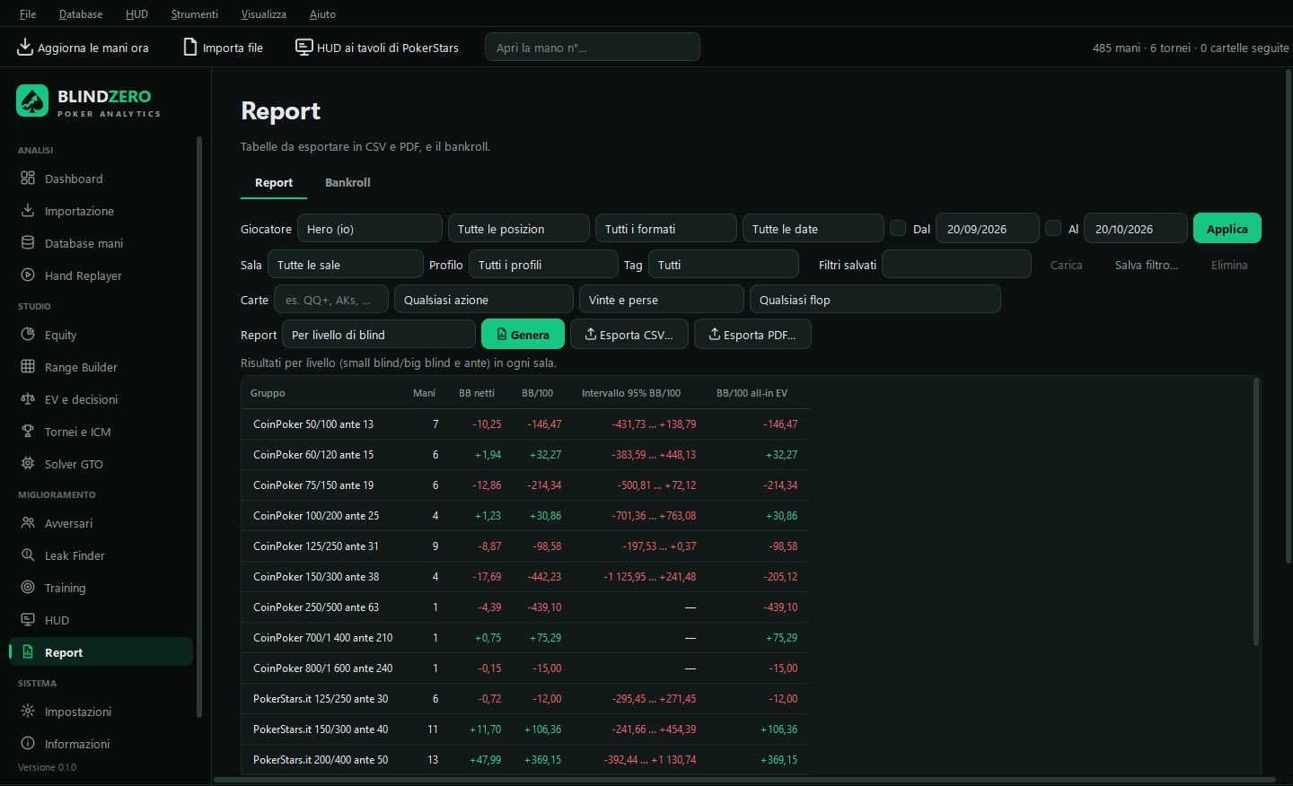Image resolution: width=1293 pixels, height=786 pixels.
Task: Open the Giocatore Hero (io) dropdown
Action: click(369, 229)
